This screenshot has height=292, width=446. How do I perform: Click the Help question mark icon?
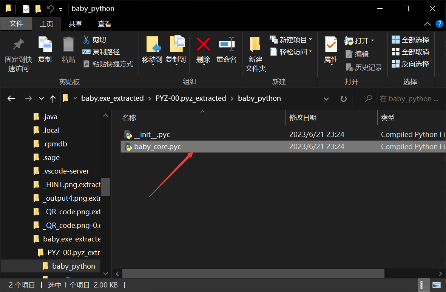pyautogui.click(x=440, y=24)
